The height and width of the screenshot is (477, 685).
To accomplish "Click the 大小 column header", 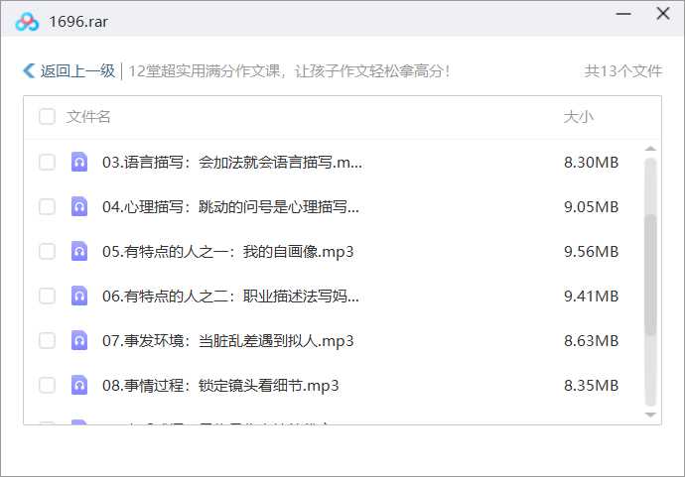I will (x=578, y=117).
